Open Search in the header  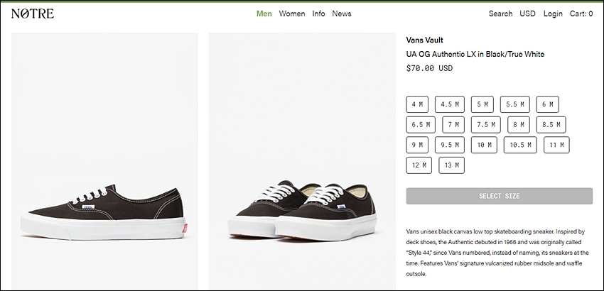coord(500,13)
